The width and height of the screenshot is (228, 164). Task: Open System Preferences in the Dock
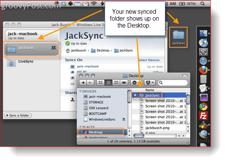[203, 52]
